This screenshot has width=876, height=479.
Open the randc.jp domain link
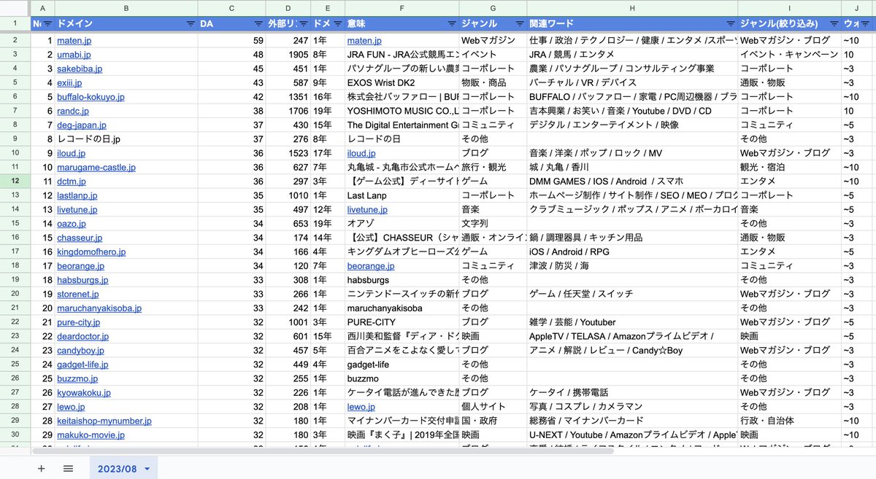(x=73, y=111)
